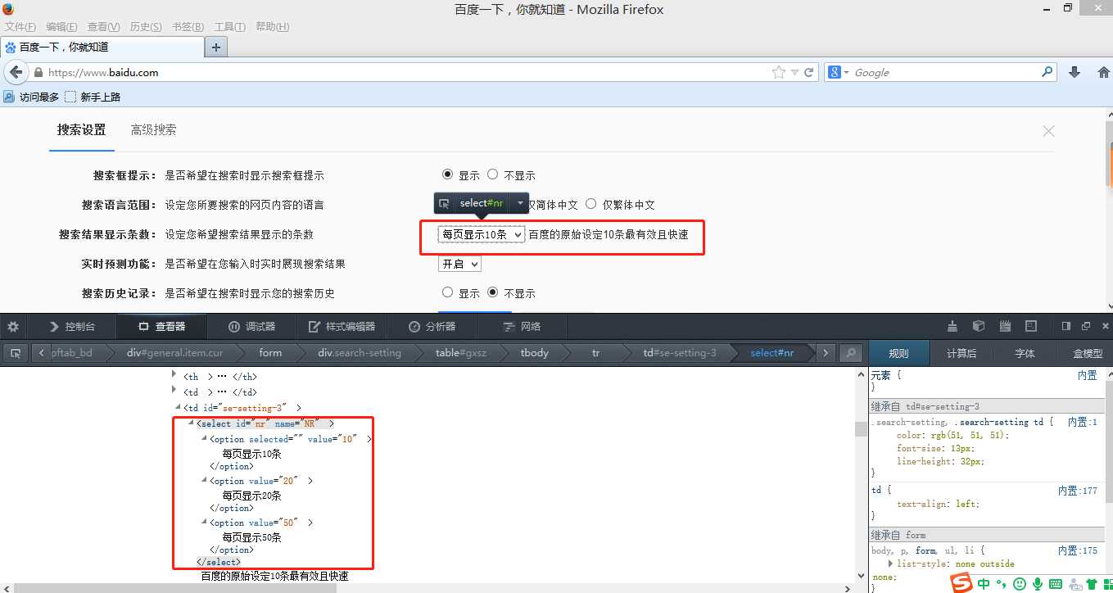Click the Google search magnifier icon
The height and width of the screenshot is (593, 1113).
tap(1047, 72)
